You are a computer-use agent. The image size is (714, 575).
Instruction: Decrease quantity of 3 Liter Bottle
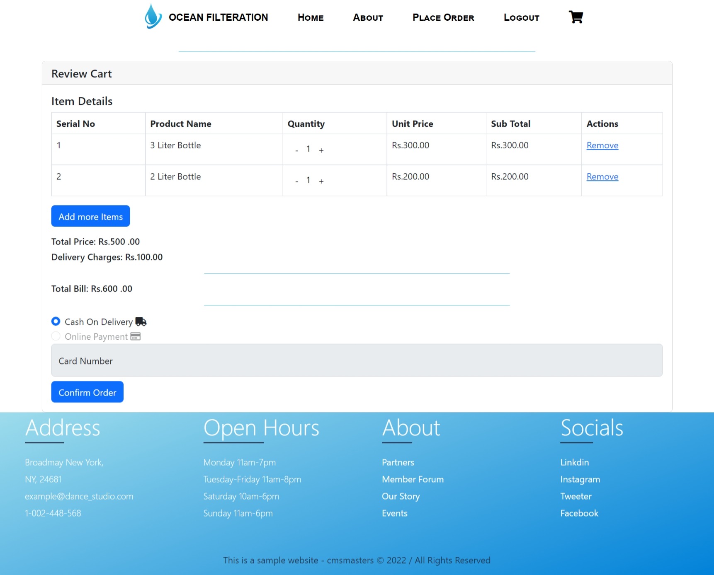(297, 150)
